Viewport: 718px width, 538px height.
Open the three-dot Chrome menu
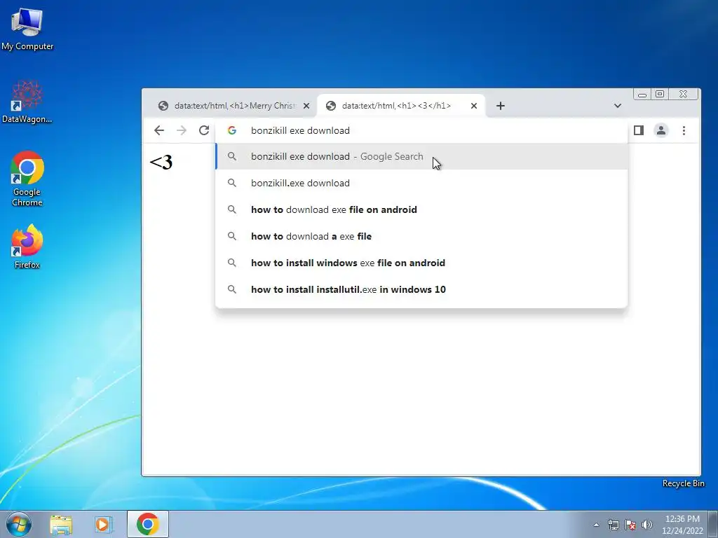[x=684, y=131]
